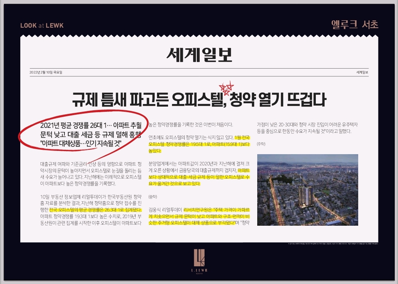The height and width of the screenshot is (284, 398).
Task: Click the '(중략)' marker in the middle column
Action: [x=153, y=197]
